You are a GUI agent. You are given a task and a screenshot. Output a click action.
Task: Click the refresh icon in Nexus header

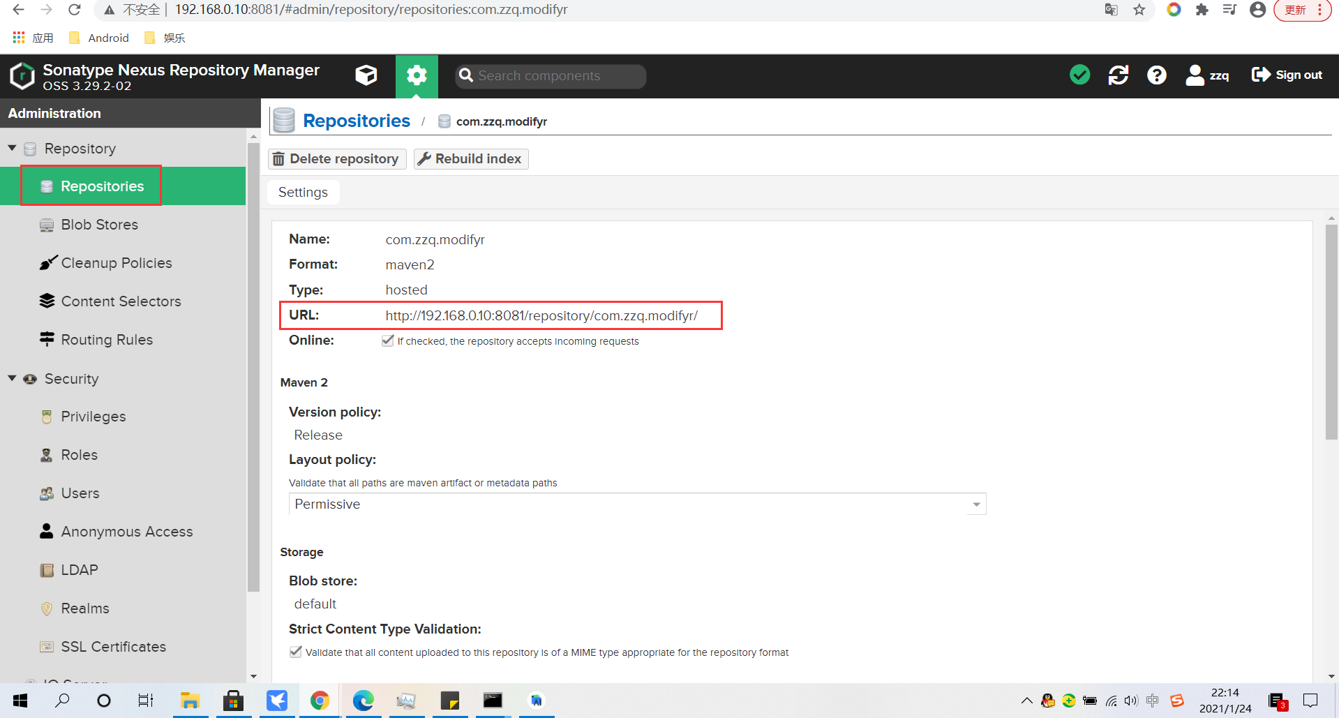(1119, 75)
